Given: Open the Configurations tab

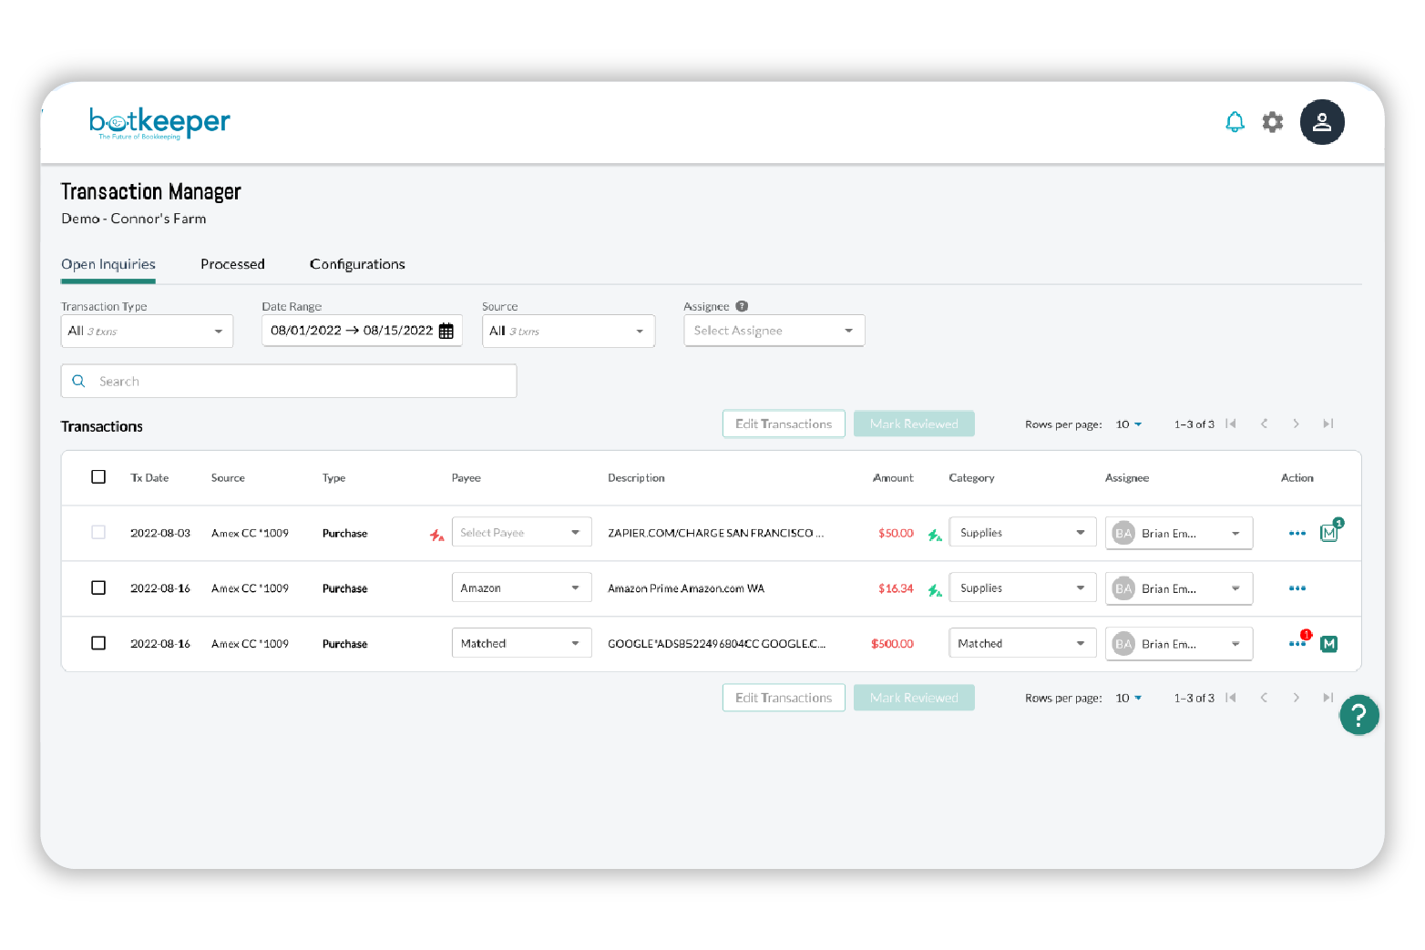Looking at the screenshot, I should [x=356, y=264].
